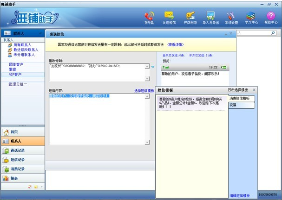Click the 发送短信 envelope icon

169,18
